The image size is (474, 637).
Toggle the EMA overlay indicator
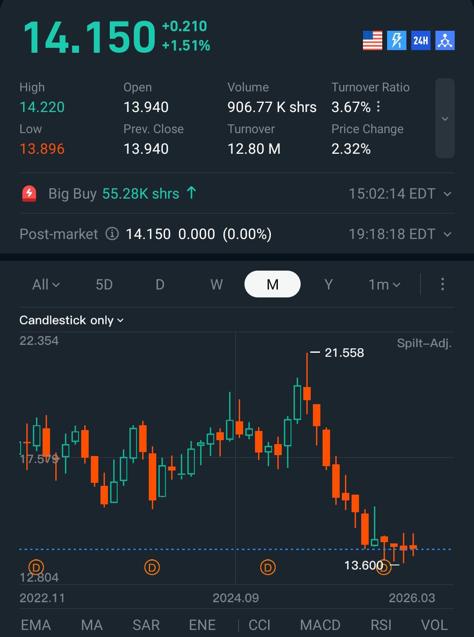coord(36,625)
